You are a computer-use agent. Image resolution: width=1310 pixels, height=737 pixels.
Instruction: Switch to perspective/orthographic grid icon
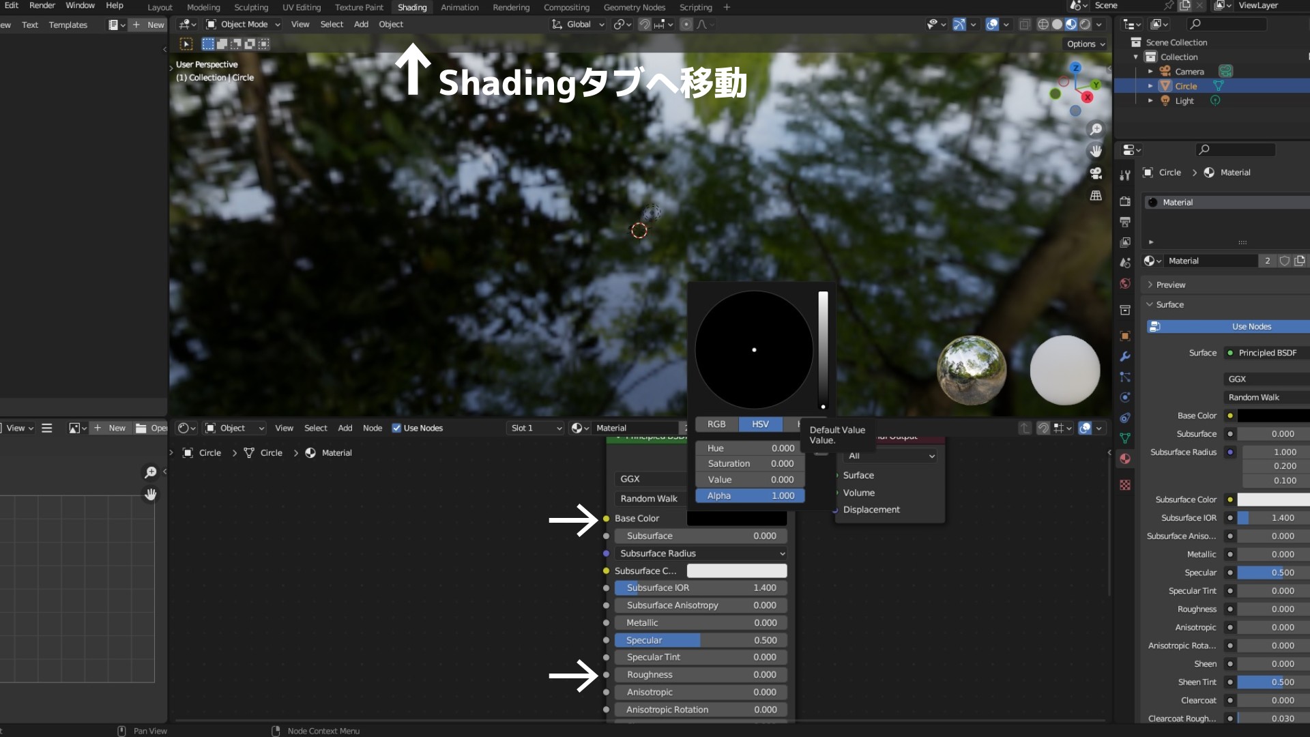(1096, 196)
